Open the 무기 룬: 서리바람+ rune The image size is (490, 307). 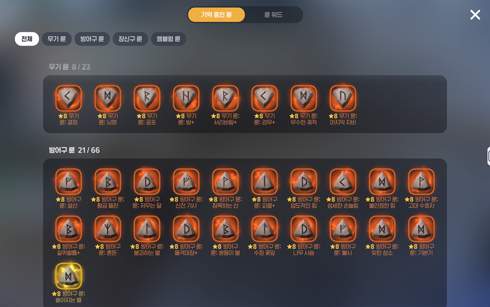coord(225,98)
